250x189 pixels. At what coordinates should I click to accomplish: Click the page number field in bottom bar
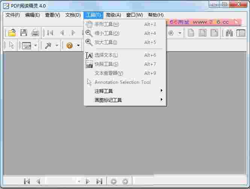pos(60,181)
